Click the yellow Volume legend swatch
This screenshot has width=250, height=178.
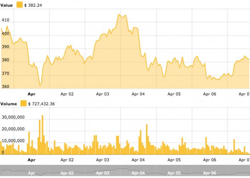[x=24, y=103]
